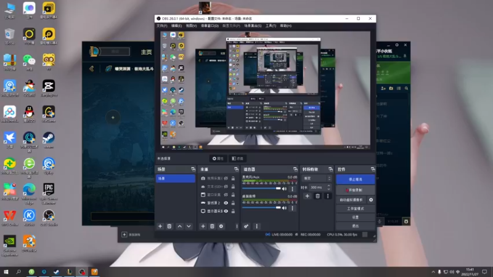The width and height of the screenshot is (493, 277).
Task: Open the Docks (D) menu in OBS
Action: point(210,26)
